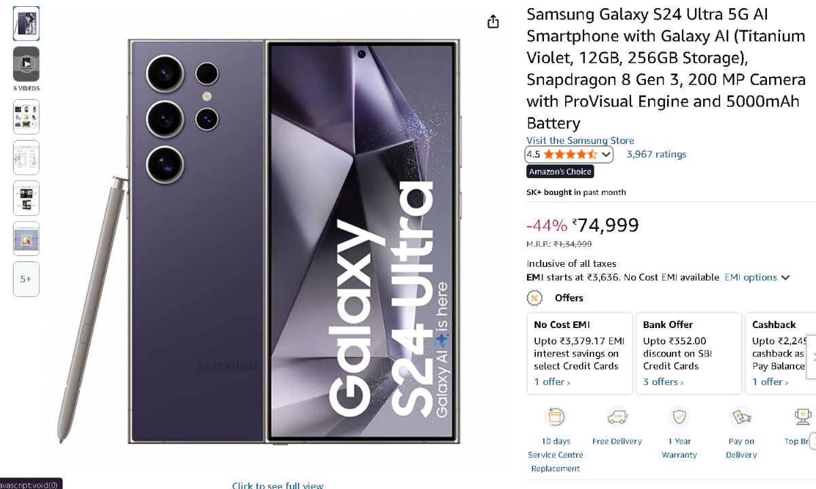Click the 1 Year Warranty shield icon
The image size is (816, 489).
point(679,417)
